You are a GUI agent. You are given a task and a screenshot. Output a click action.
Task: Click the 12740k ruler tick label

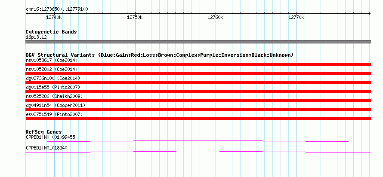click(54, 18)
